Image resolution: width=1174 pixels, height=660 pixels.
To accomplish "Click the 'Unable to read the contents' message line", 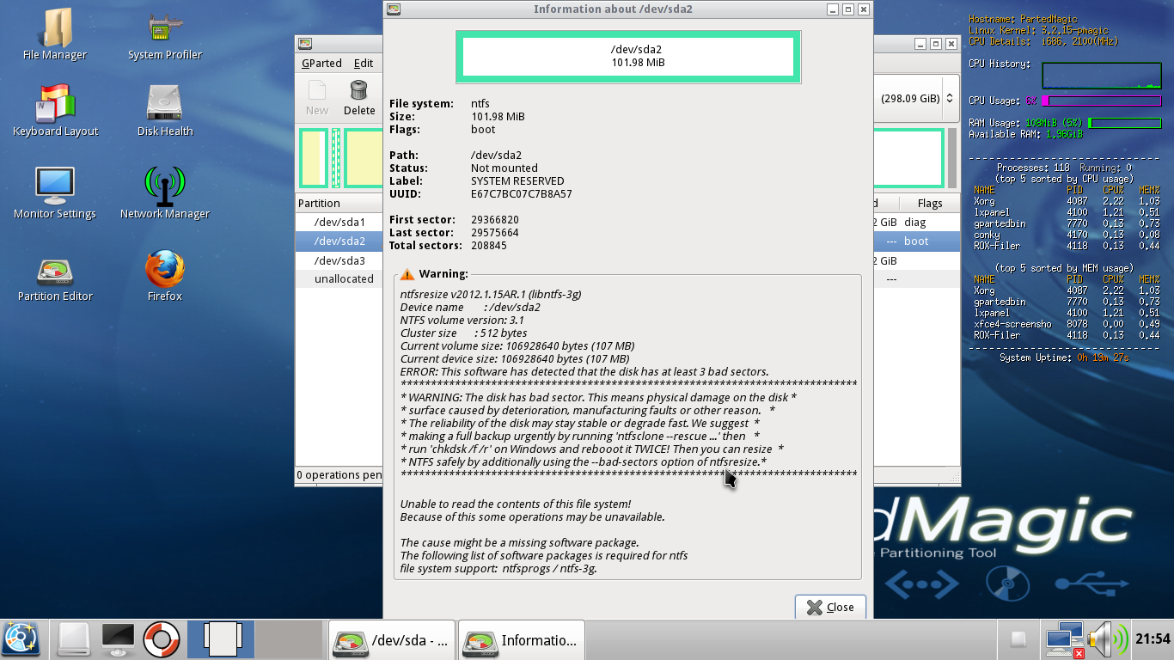I will click(516, 504).
